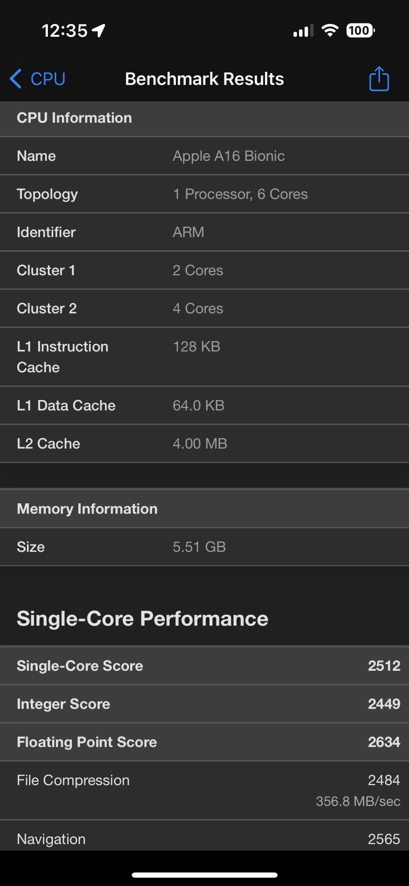This screenshot has width=409, height=886.
Task: Tap the memory Size row
Action: [x=204, y=547]
